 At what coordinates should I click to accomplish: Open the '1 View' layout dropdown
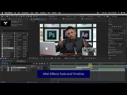tap(81, 58)
